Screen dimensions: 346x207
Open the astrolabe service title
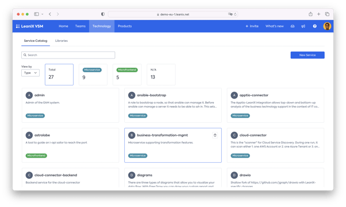(x=42, y=135)
